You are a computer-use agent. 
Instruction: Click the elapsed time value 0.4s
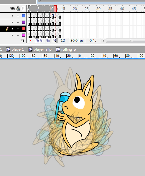pyautogui.click(x=93, y=41)
